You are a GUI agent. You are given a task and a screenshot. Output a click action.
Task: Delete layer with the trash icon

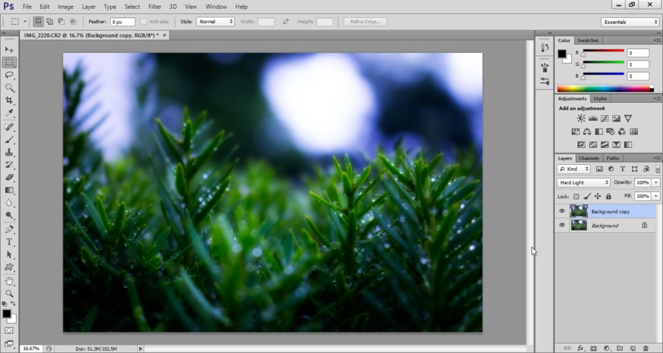646,348
